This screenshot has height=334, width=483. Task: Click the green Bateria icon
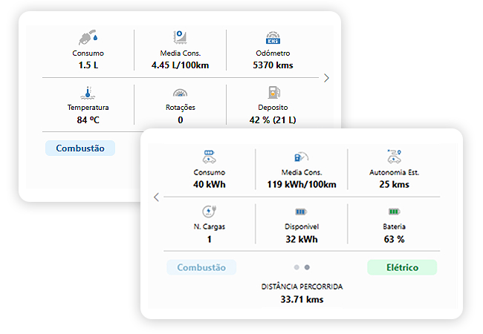pos(393,212)
